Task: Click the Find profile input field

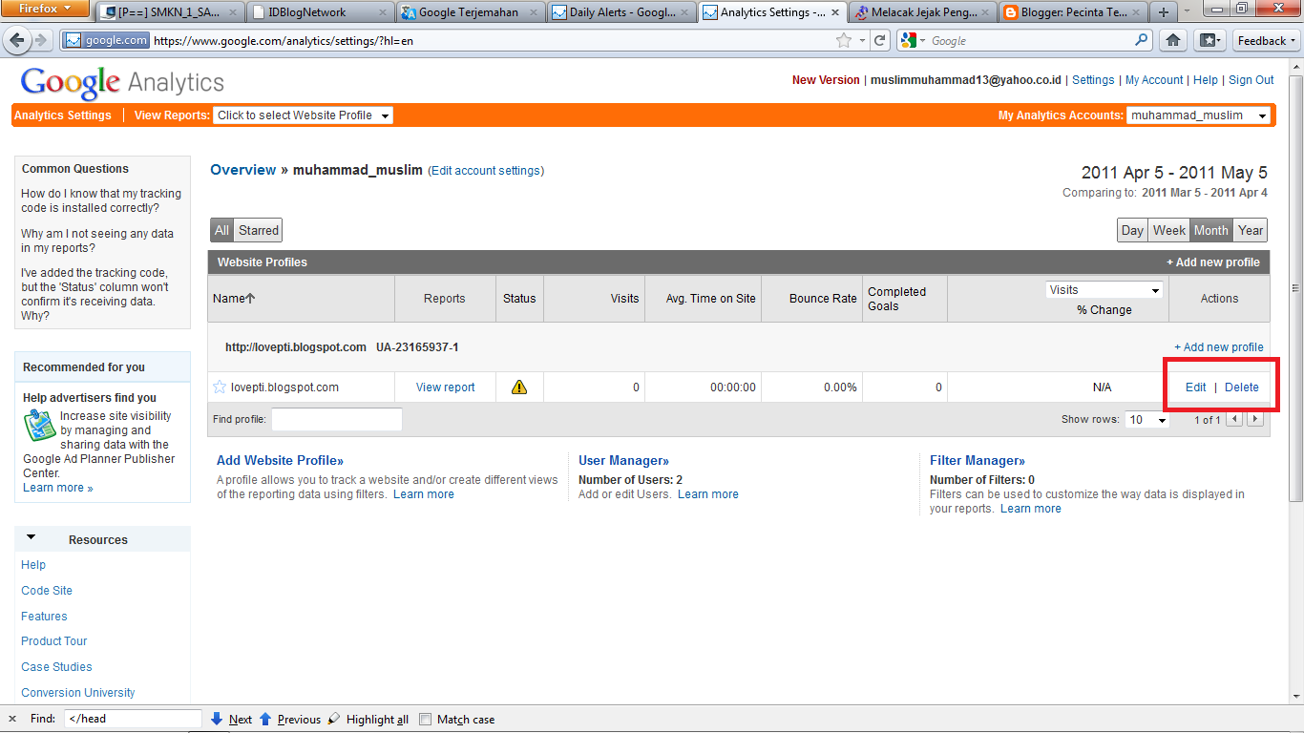Action: (x=337, y=419)
